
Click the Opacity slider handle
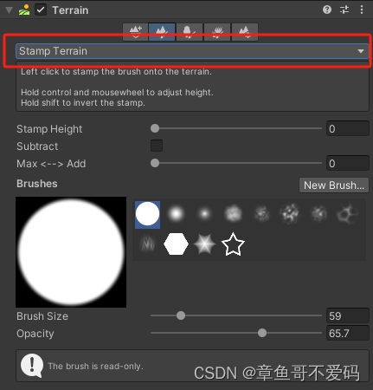coord(262,333)
